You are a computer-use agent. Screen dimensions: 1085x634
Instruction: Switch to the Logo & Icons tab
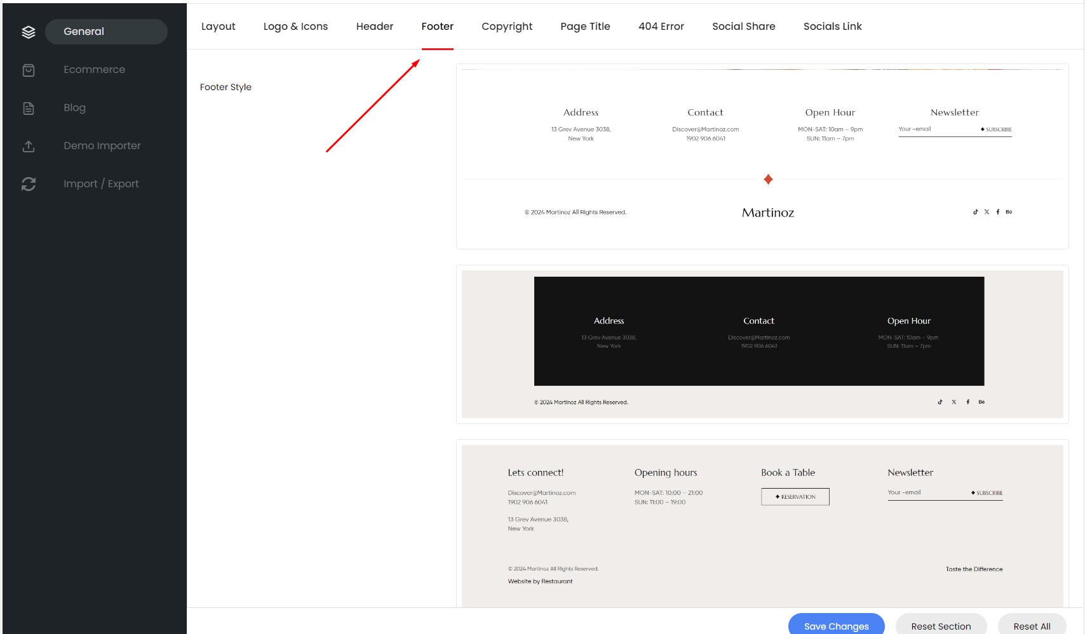click(295, 27)
